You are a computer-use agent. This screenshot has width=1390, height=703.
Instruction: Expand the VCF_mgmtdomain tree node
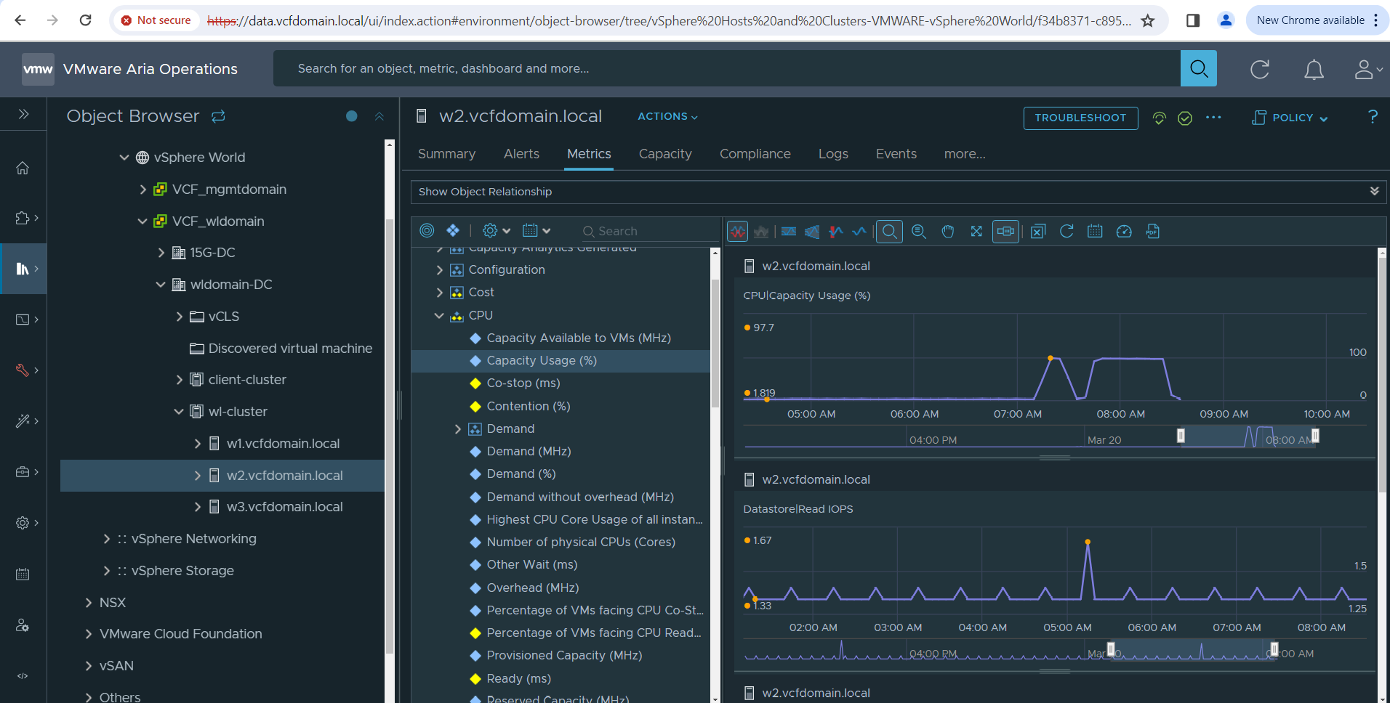click(x=142, y=190)
